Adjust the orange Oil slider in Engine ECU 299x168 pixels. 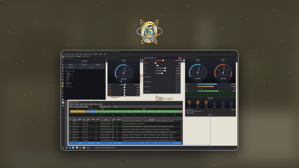point(165,71)
